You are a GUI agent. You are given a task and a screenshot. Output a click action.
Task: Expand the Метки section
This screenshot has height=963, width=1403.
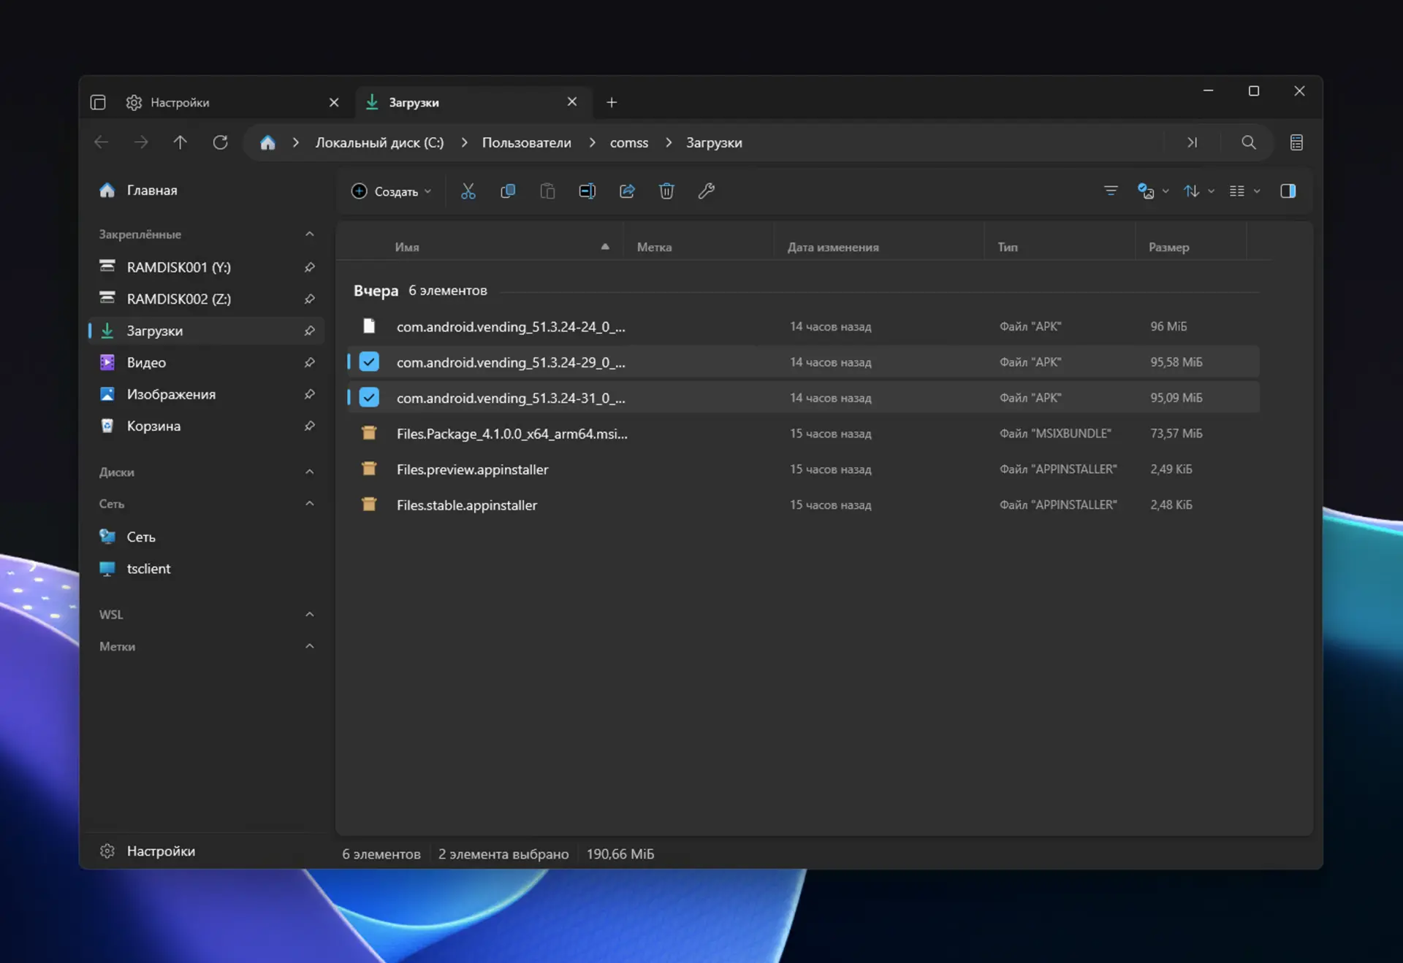point(309,646)
